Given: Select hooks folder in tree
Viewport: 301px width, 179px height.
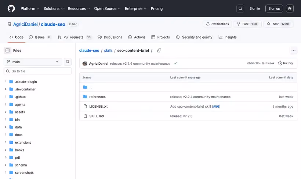Looking at the screenshot, I should point(19,150).
